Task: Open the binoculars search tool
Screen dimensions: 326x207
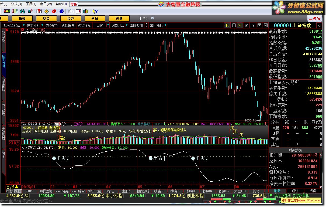Action: [22, 11]
